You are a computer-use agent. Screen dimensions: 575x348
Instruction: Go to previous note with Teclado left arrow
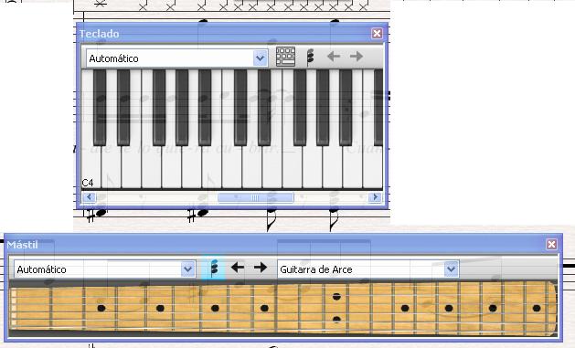click(x=334, y=57)
